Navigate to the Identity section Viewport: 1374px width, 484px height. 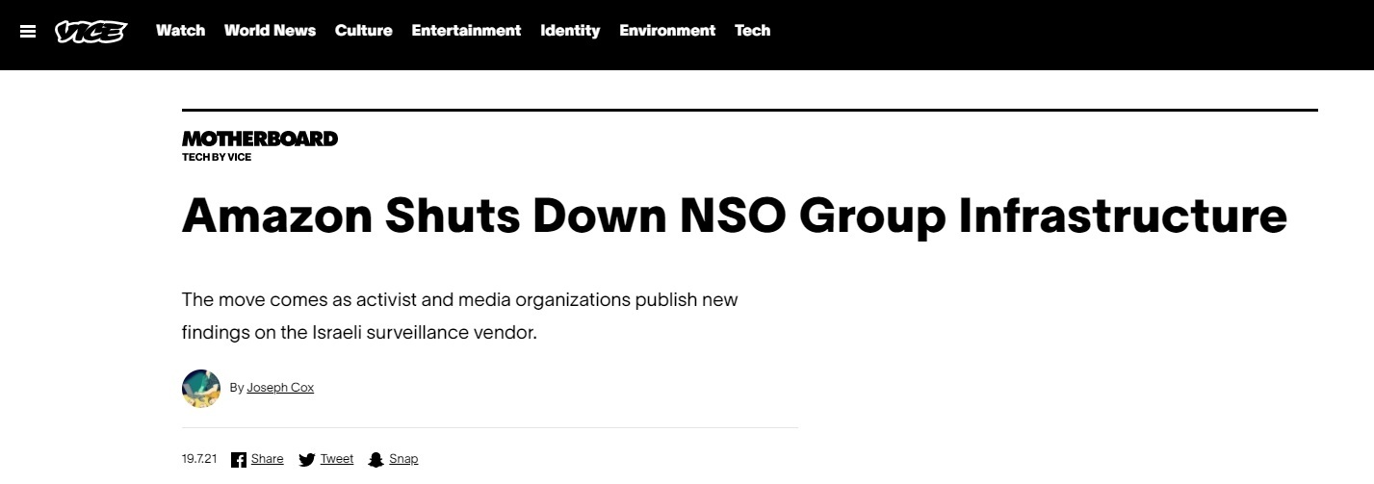point(570,31)
